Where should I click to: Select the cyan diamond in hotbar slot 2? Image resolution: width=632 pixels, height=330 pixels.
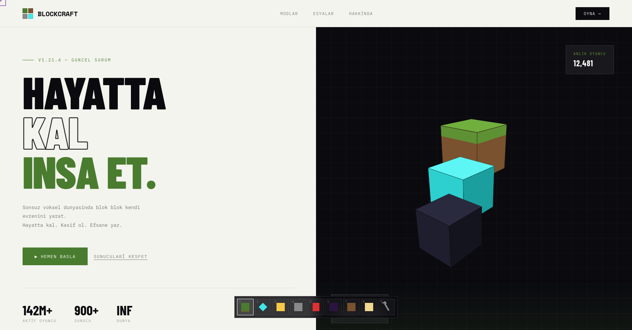coord(263,307)
